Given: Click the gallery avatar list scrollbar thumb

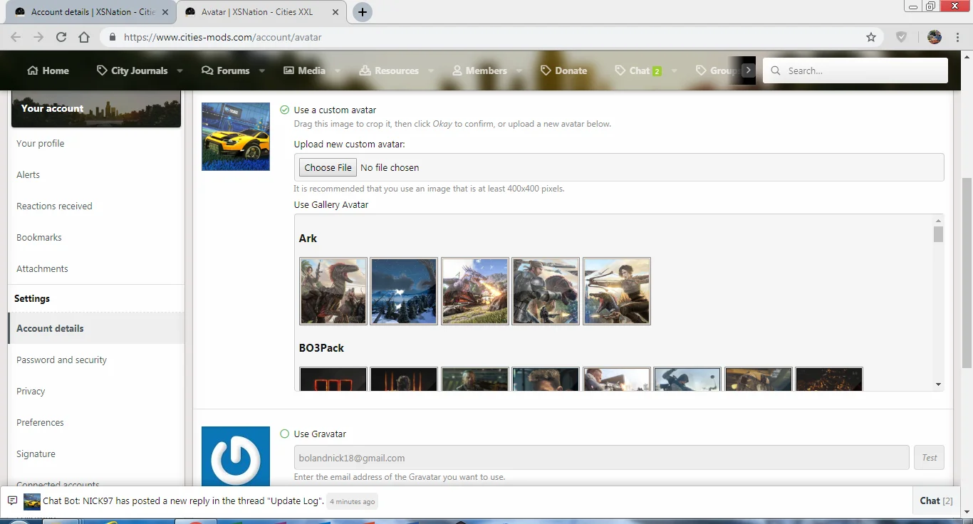Looking at the screenshot, I should pos(938,234).
